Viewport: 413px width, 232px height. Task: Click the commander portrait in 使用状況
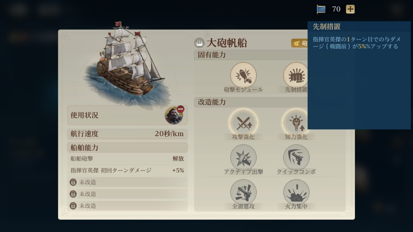click(x=173, y=115)
